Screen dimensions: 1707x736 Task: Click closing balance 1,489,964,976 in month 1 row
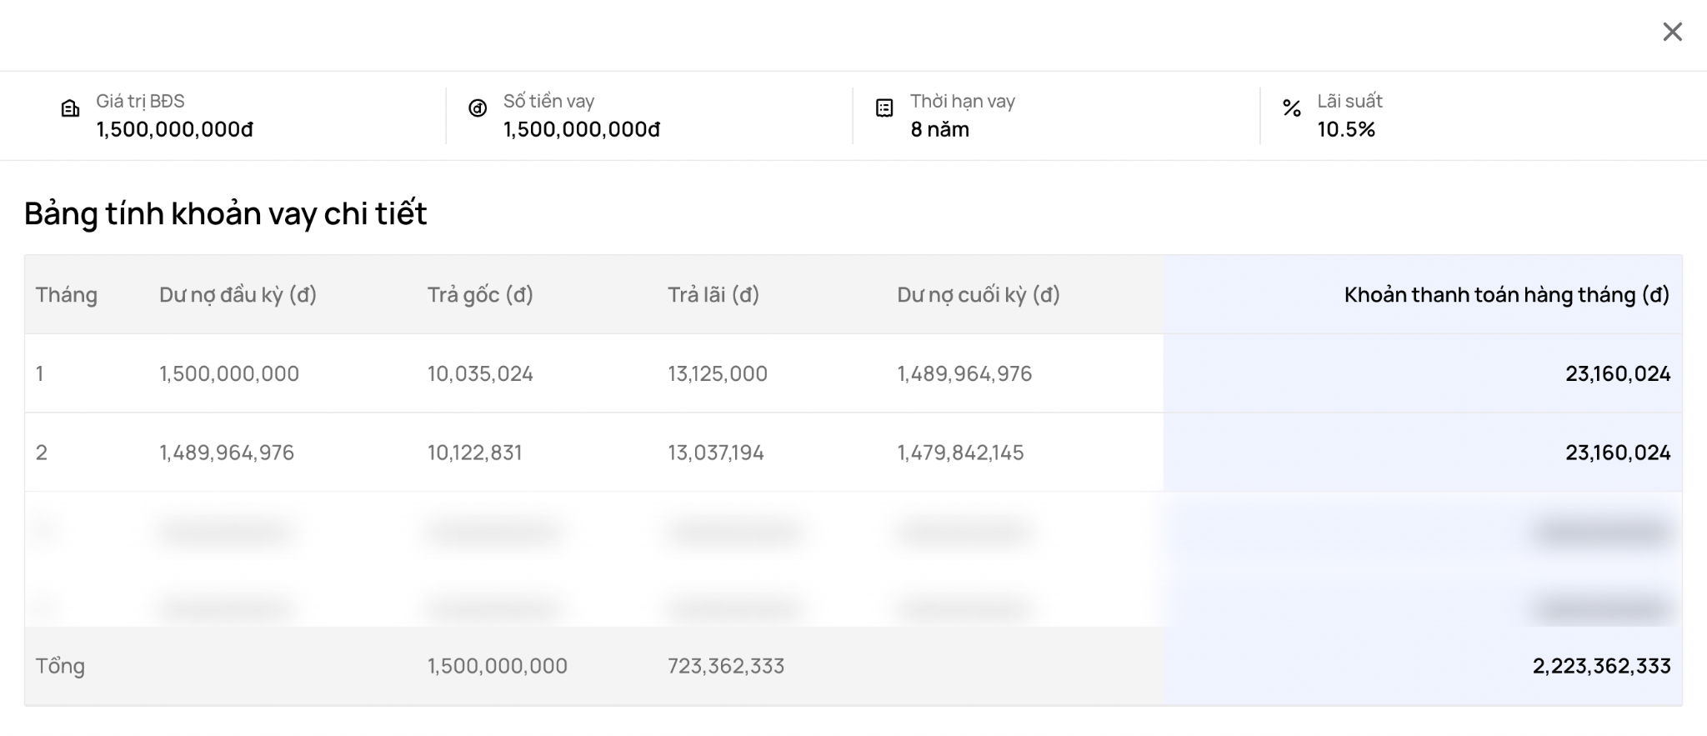point(964,373)
